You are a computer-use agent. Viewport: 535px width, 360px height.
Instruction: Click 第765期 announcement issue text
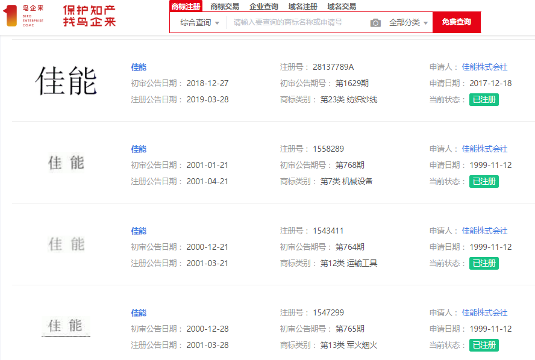click(x=349, y=329)
